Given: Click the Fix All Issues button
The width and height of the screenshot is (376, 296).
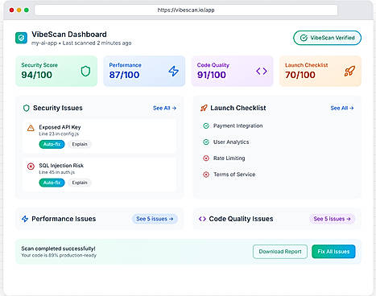Looking at the screenshot, I should coord(333,252).
